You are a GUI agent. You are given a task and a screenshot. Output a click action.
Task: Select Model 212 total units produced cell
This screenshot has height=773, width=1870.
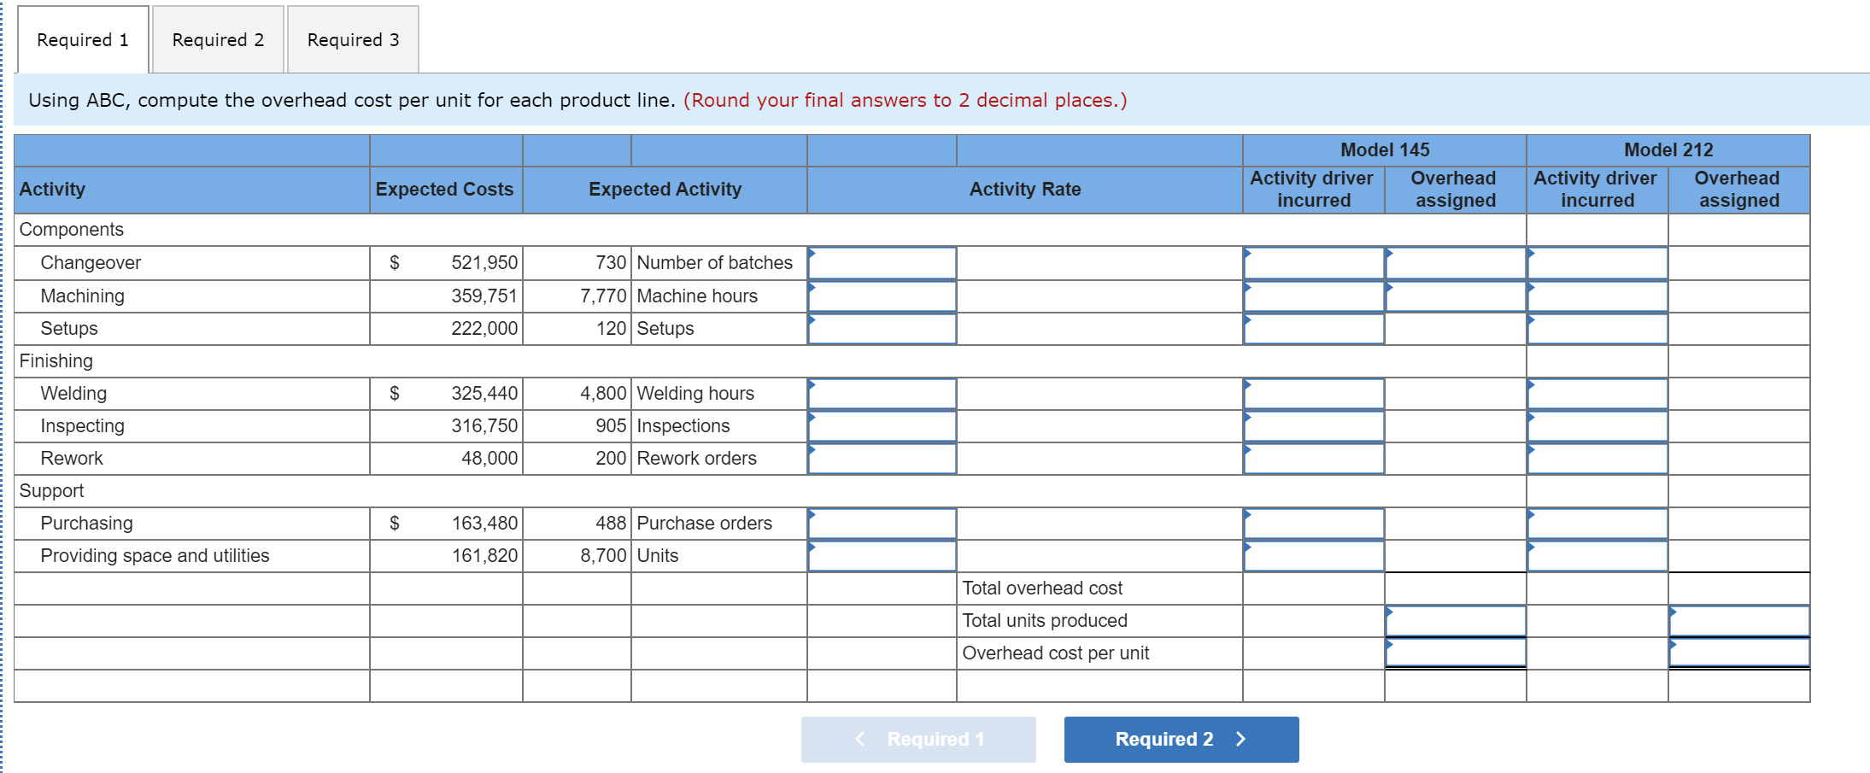(1738, 620)
